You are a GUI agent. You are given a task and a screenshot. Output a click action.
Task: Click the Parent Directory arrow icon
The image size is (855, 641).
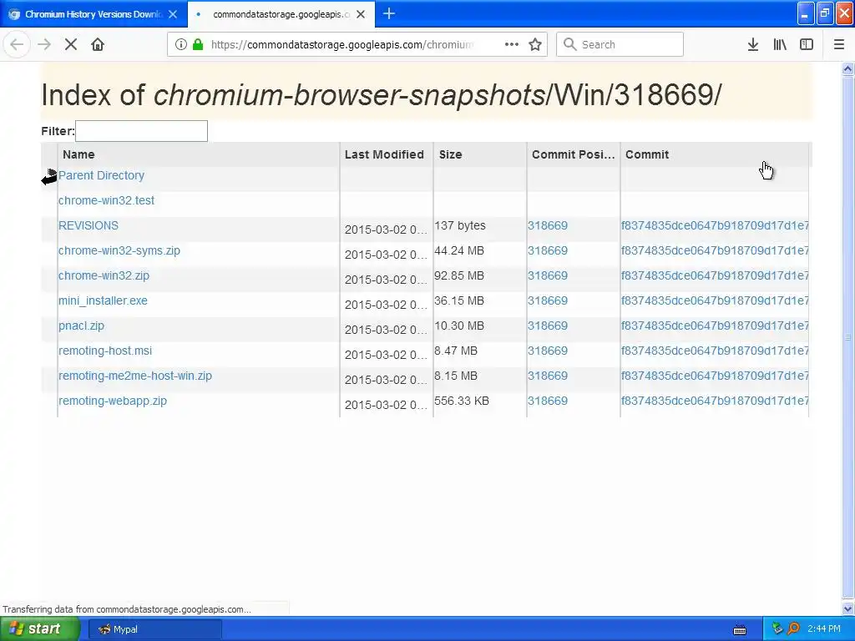tap(49, 177)
